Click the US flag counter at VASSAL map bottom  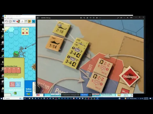38,95
